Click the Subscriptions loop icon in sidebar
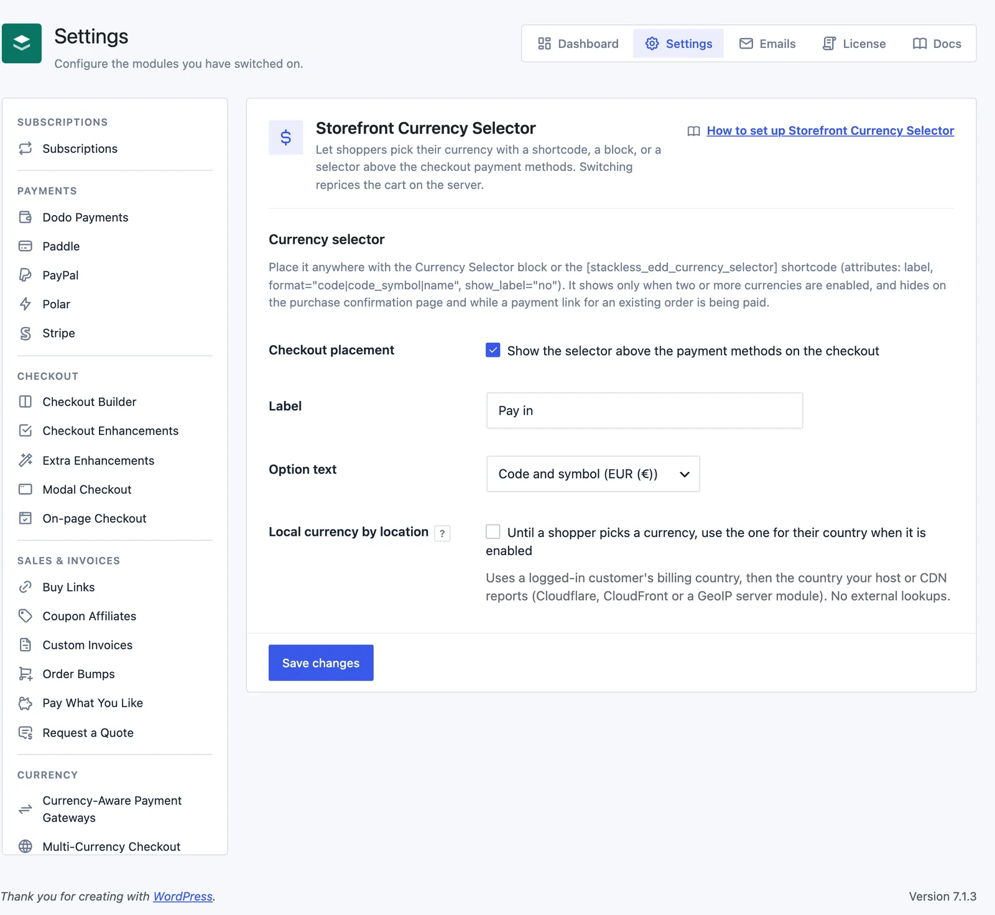 [x=25, y=149]
